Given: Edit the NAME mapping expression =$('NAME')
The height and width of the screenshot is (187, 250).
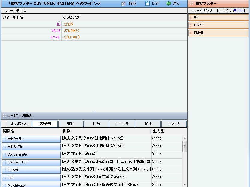Looking at the screenshot, I should (x=71, y=31).
